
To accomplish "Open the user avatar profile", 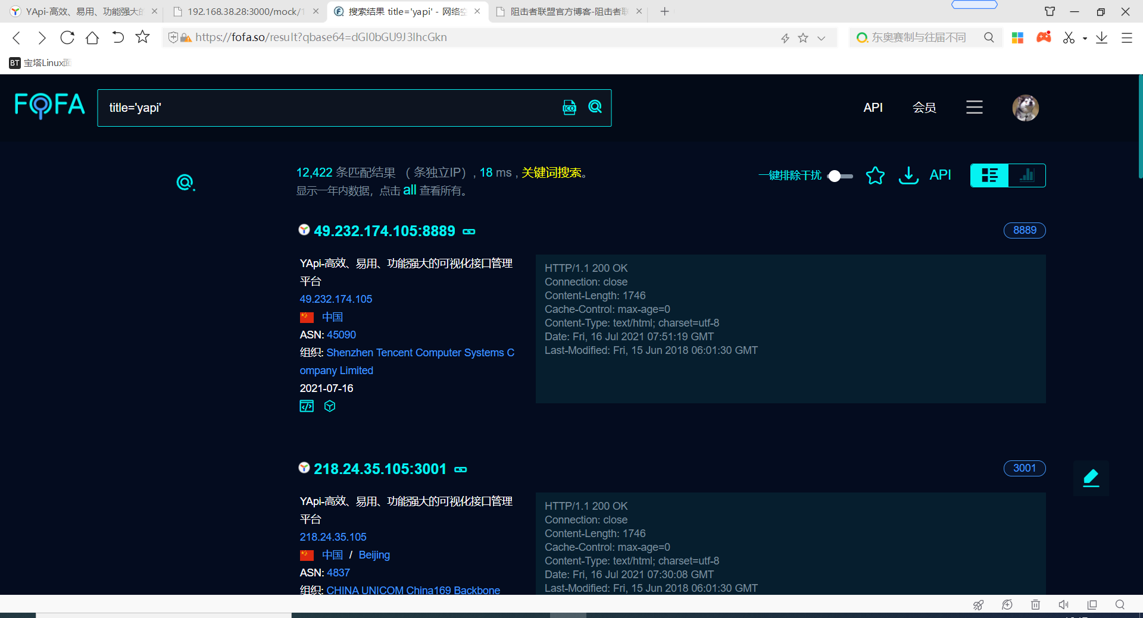I will coord(1025,108).
